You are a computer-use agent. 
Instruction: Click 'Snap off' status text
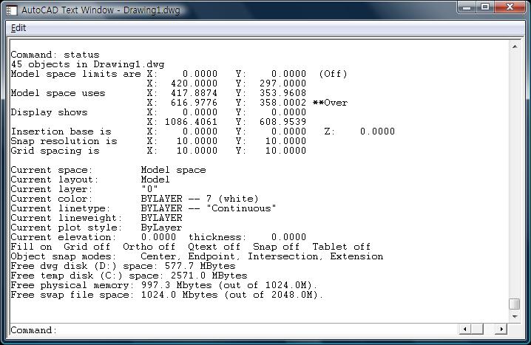point(277,247)
